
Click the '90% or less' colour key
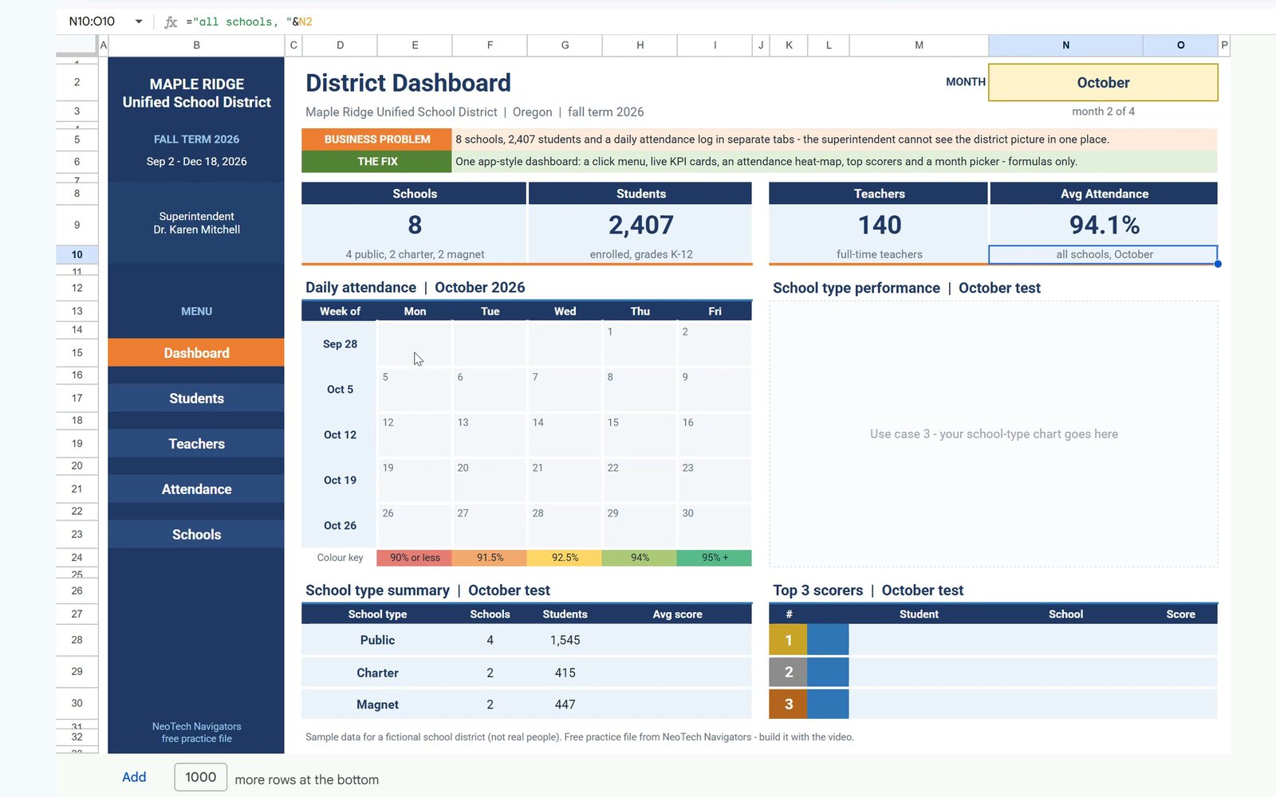pos(415,558)
